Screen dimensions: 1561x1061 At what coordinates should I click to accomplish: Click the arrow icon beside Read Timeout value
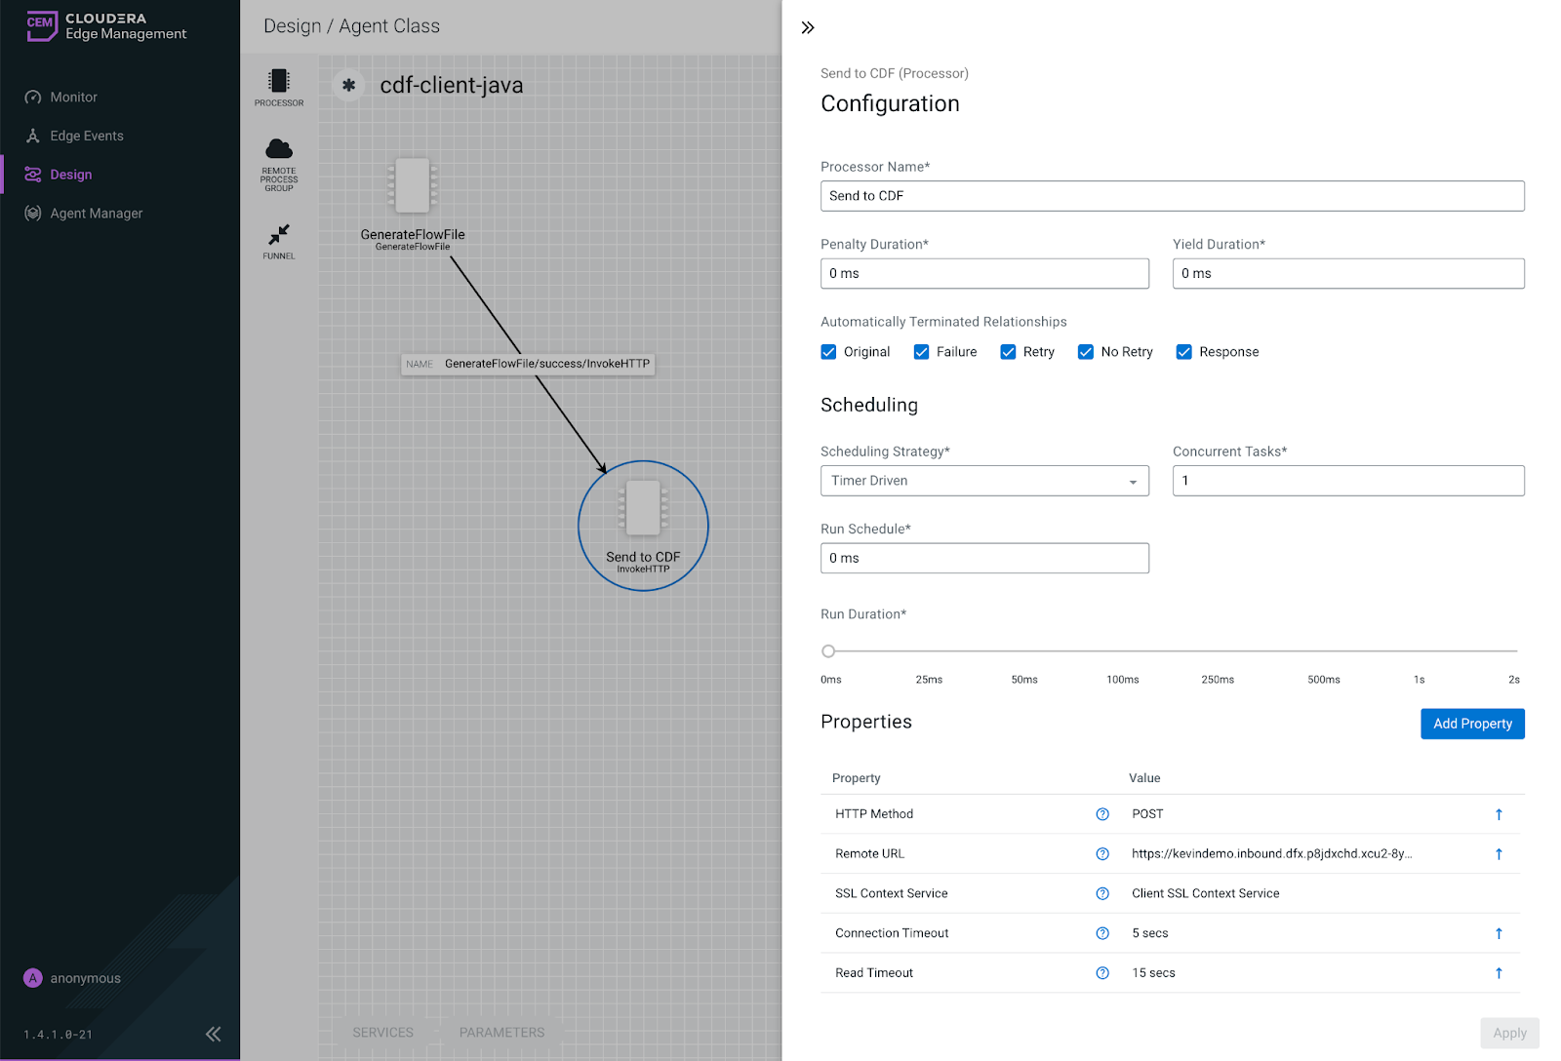(1499, 973)
